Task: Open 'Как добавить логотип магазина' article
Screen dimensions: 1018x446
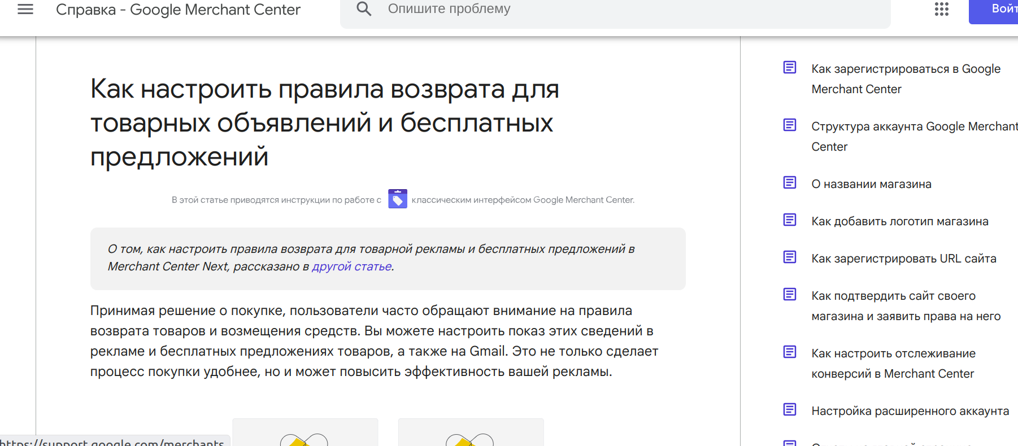Action: 900,221
